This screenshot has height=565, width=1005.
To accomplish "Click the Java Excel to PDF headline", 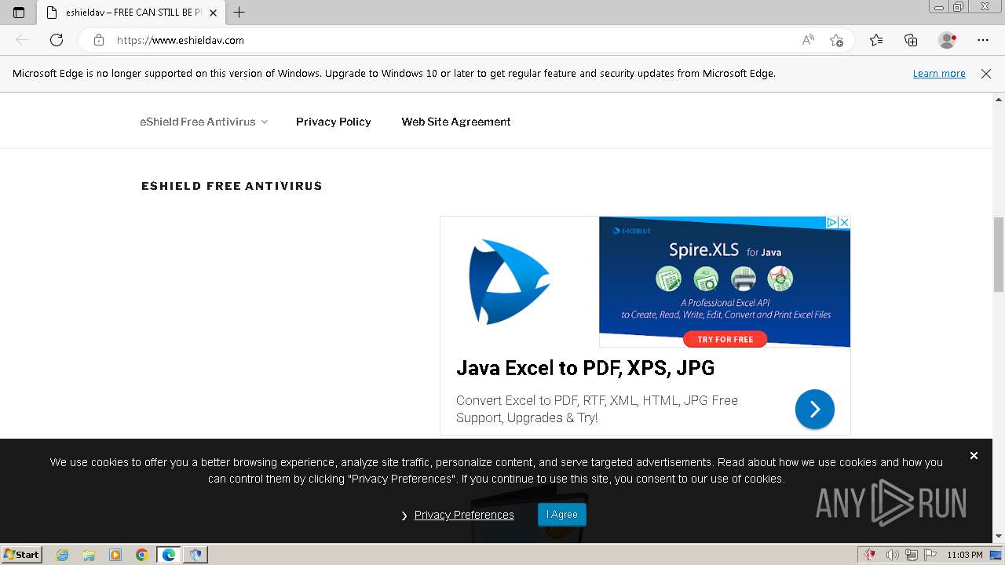I will 585,368.
